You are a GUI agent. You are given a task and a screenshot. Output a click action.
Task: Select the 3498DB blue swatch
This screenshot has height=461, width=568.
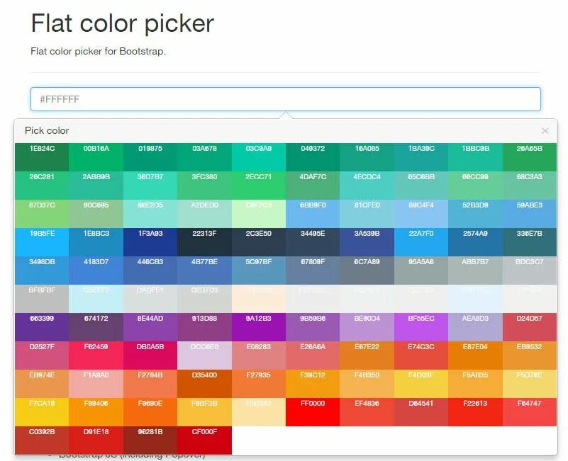(x=42, y=271)
